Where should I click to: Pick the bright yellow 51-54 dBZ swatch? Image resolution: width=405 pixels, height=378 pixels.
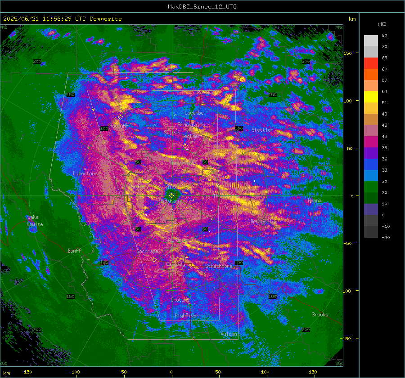(371, 97)
